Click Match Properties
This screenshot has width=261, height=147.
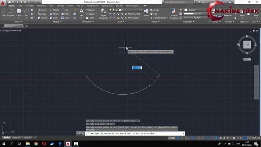(x=174, y=13)
